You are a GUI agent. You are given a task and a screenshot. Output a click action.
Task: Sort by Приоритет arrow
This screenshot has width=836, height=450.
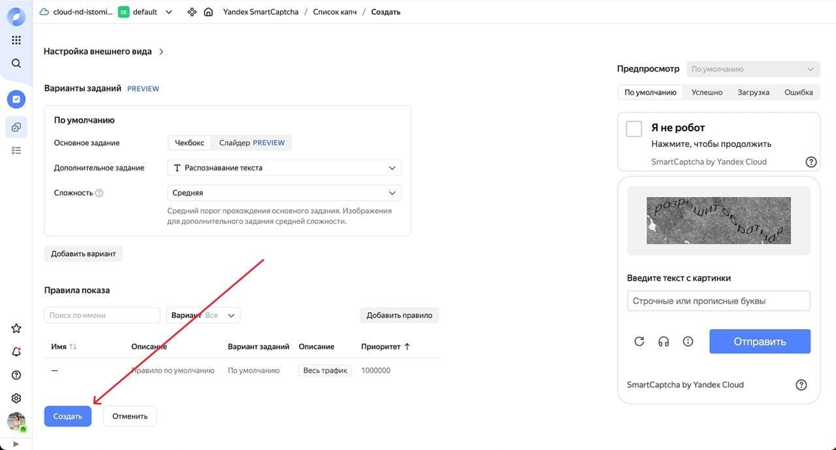coord(407,347)
